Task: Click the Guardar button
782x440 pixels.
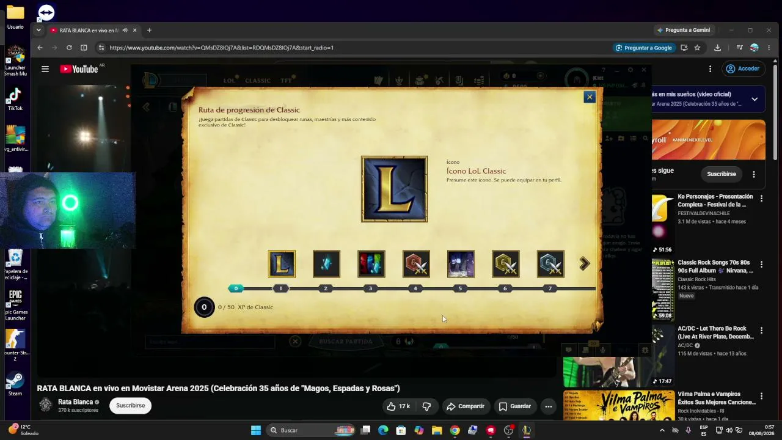Action: click(514, 406)
